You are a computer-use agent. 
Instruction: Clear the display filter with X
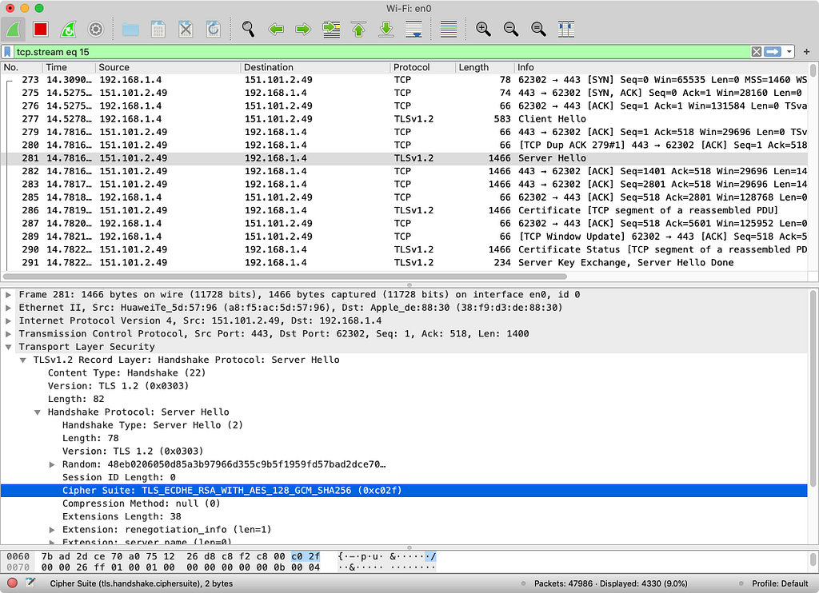click(757, 52)
